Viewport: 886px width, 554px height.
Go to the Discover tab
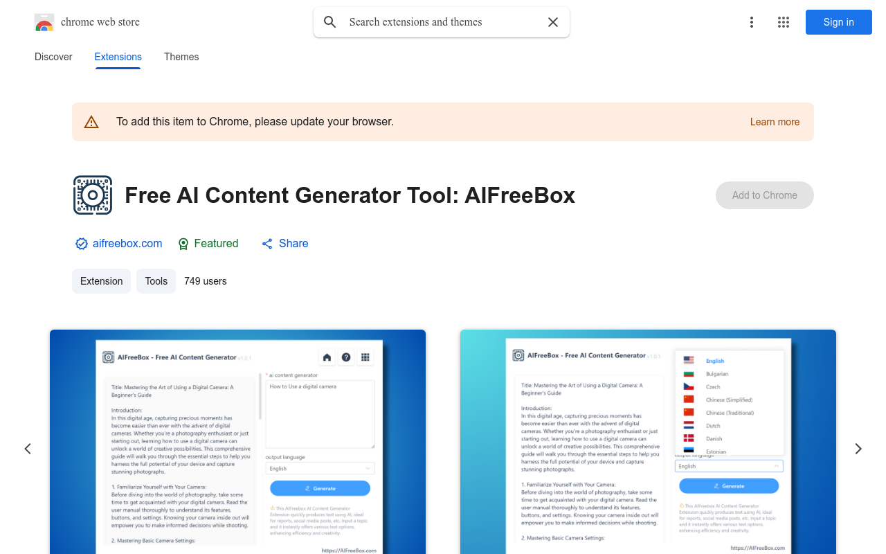[53, 57]
